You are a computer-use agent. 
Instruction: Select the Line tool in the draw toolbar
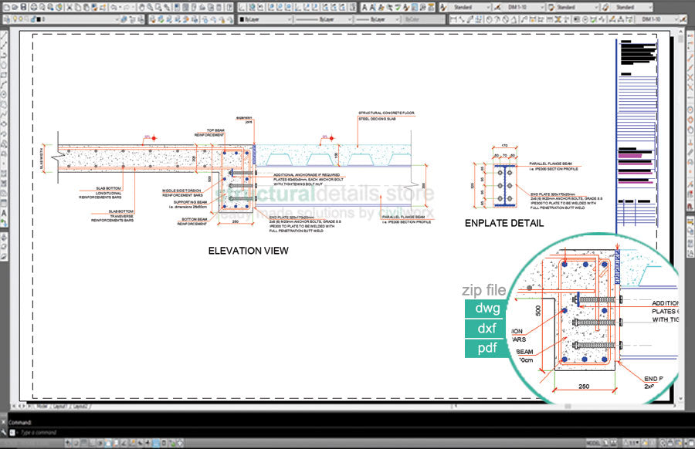5,37
